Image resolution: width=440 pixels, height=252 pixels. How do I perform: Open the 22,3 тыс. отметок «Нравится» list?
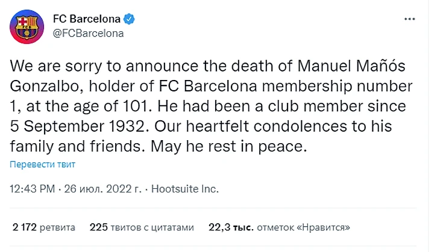pos(279,227)
